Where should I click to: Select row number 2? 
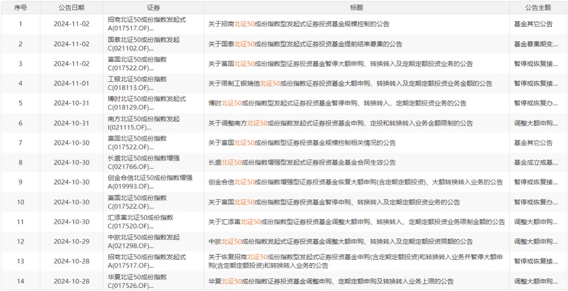tap(20, 44)
